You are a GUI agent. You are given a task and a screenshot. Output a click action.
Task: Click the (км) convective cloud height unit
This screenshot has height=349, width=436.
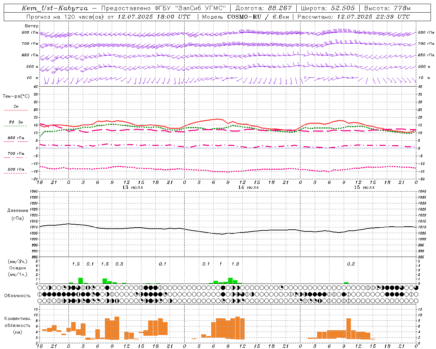17,332
